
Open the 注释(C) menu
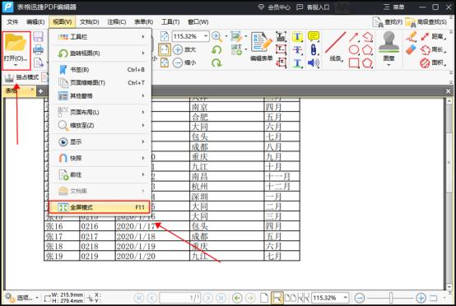click(117, 21)
